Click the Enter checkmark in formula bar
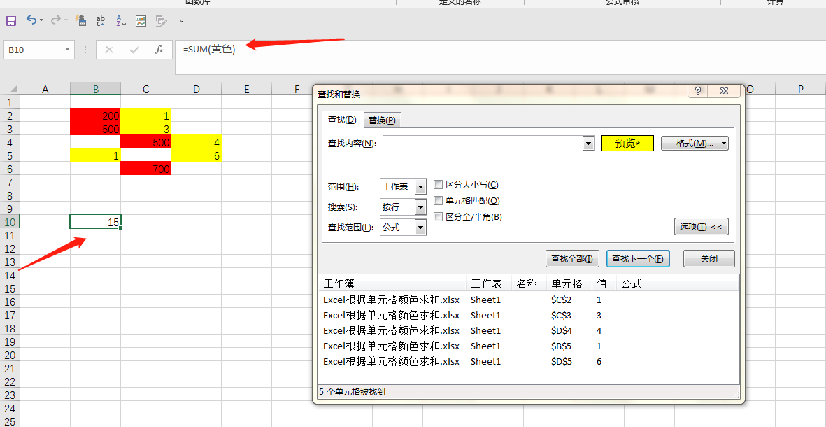This screenshot has height=427, width=826. tap(134, 50)
